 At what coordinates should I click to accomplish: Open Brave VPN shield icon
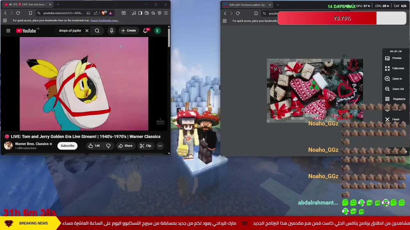(160, 13)
